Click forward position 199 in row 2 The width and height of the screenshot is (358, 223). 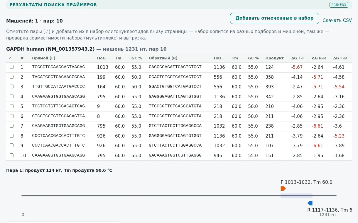point(101,77)
